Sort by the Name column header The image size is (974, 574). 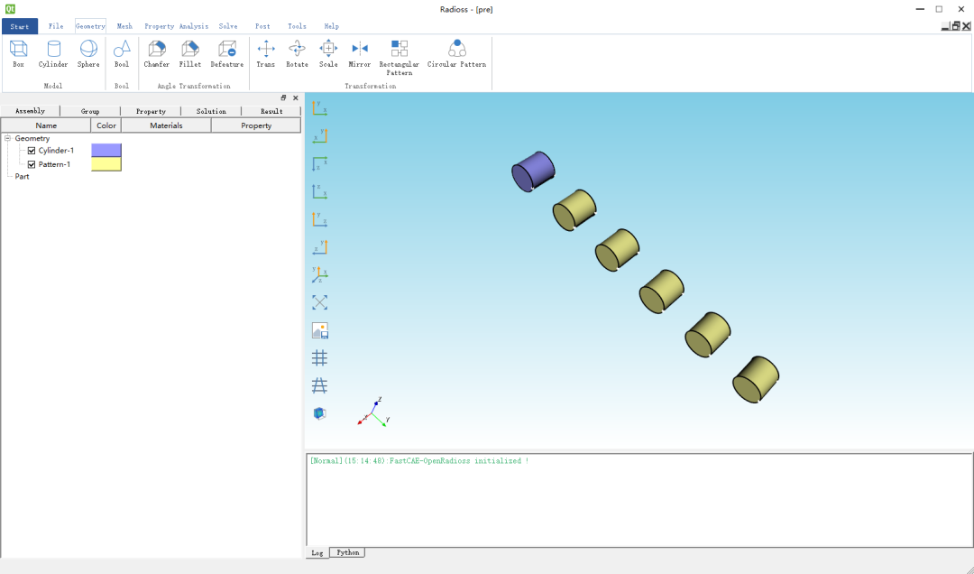click(46, 125)
